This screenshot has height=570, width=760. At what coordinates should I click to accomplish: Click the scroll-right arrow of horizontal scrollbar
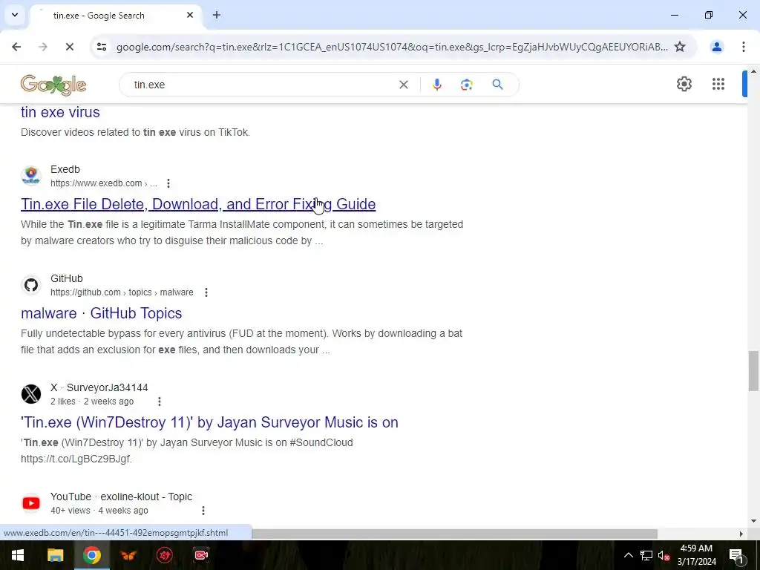click(741, 534)
